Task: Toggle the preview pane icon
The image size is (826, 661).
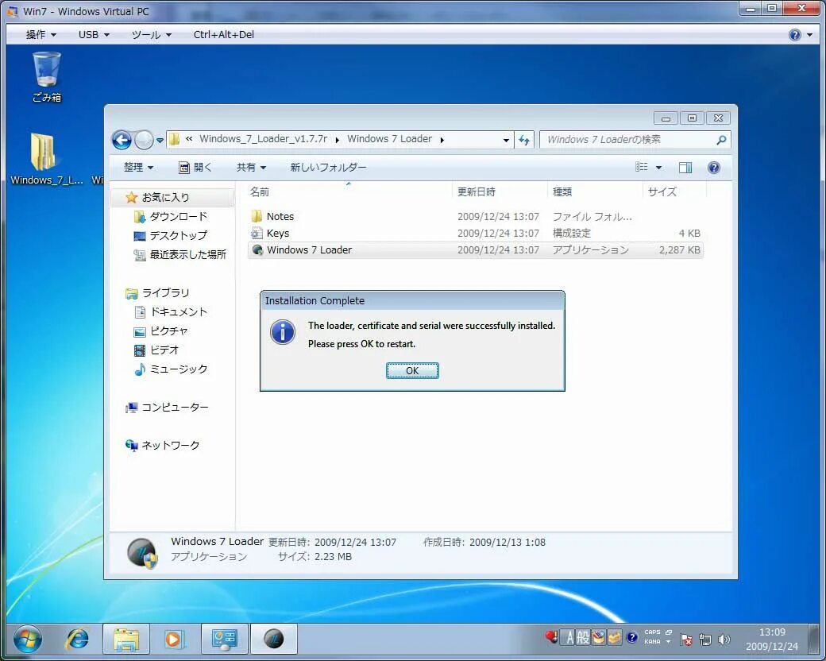Action: pos(685,168)
